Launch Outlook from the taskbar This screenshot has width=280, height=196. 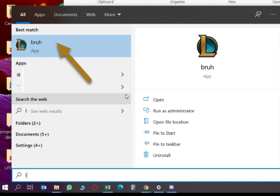tap(44, 187)
